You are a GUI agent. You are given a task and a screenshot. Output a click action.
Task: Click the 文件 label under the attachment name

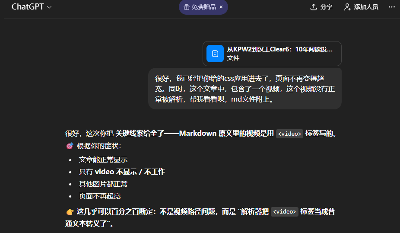tap(233, 58)
